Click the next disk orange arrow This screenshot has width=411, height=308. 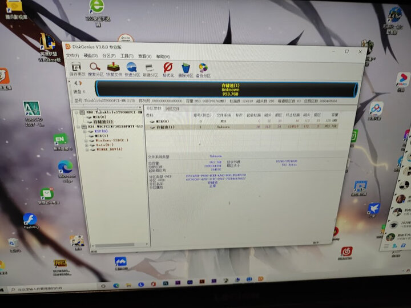(x=80, y=83)
